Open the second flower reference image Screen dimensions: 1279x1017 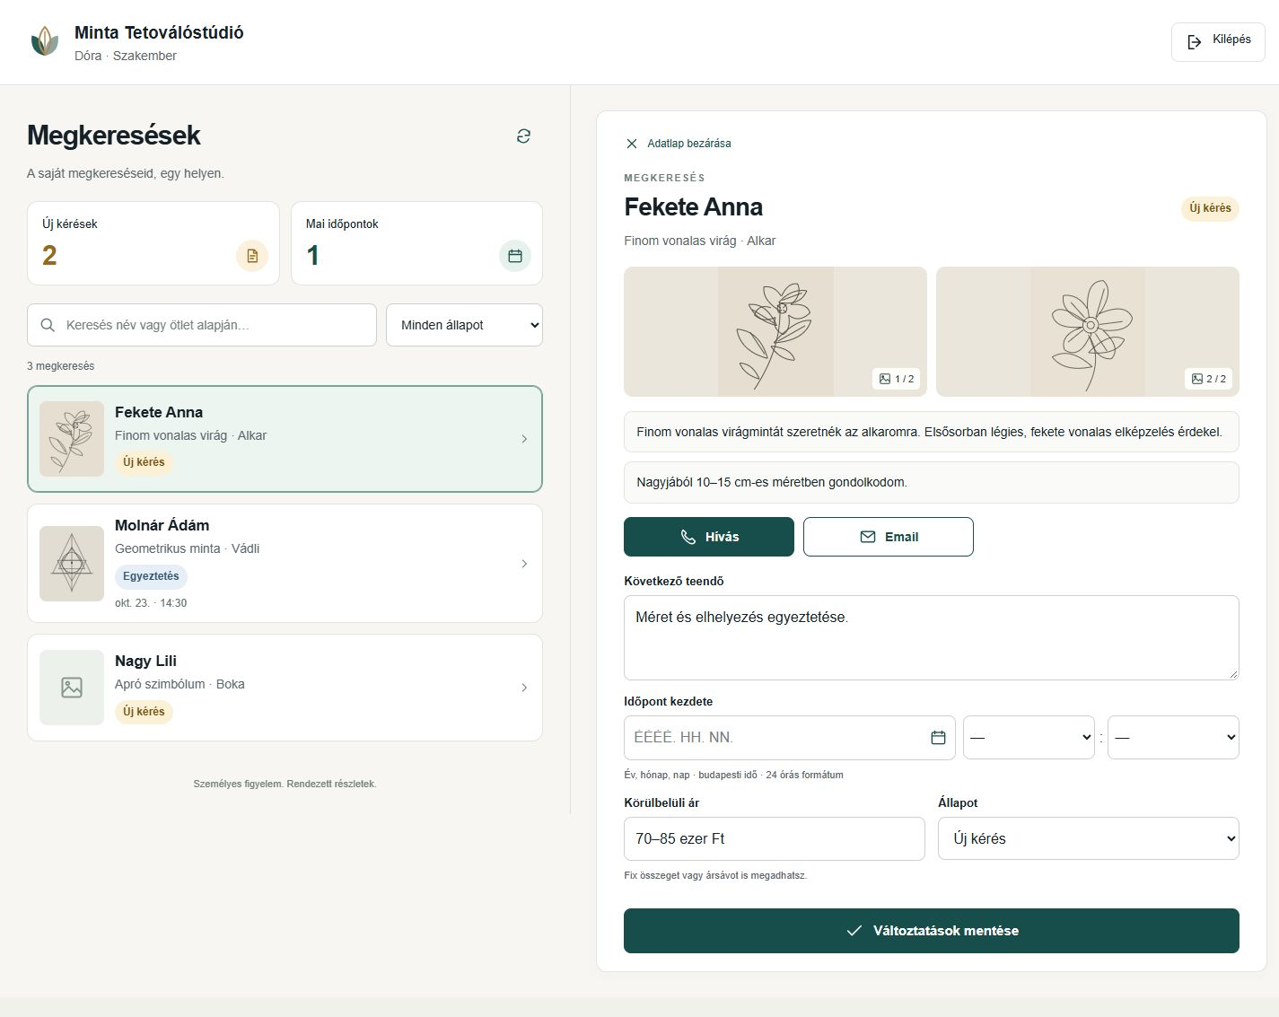[1088, 331]
